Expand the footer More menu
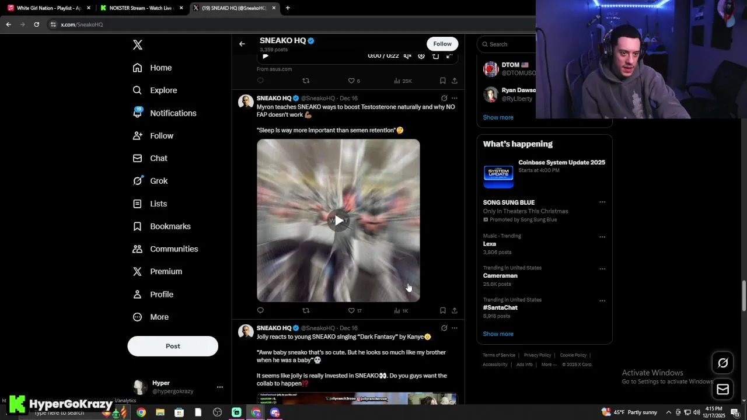Screen dimensions: 747x420 tap(549, 365)
